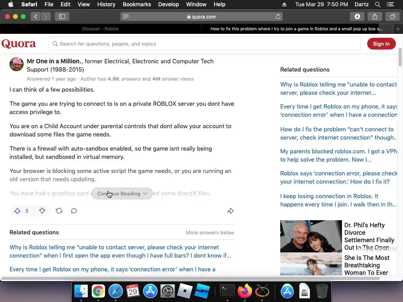The image size is (403, 302).
Task: Open the Help menu
Action: pos(220,4)
